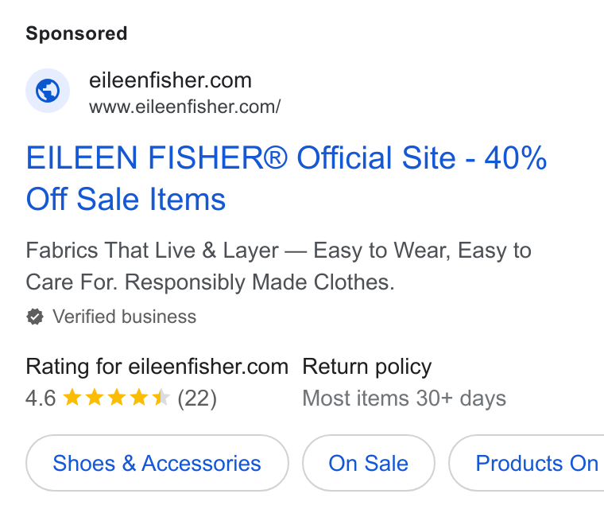Open the EILEEN FISHER Official Site headline
The height and width of the screenshot is (517, 604).
[x=286, y=178]
